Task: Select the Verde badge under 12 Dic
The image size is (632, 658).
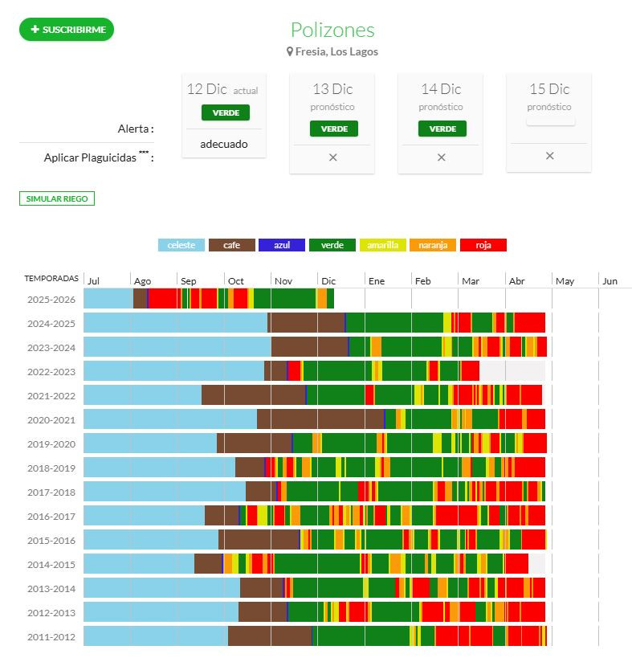Action: 226,112
